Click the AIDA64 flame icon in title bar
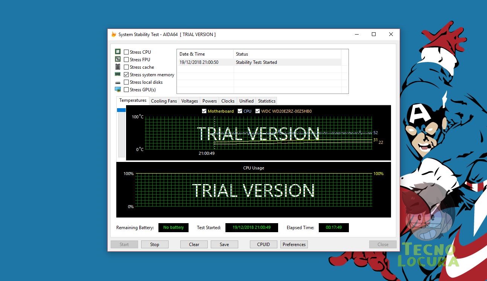The height and width of the screenshot is (281, 487). pyautogui.click(x=114, y=34)
